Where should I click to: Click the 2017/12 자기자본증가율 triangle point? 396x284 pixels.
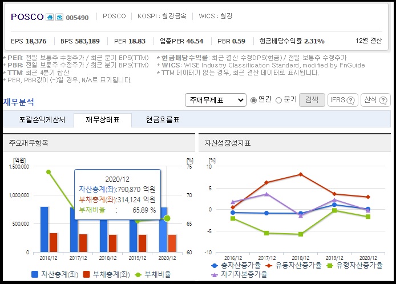coord(266,194)
